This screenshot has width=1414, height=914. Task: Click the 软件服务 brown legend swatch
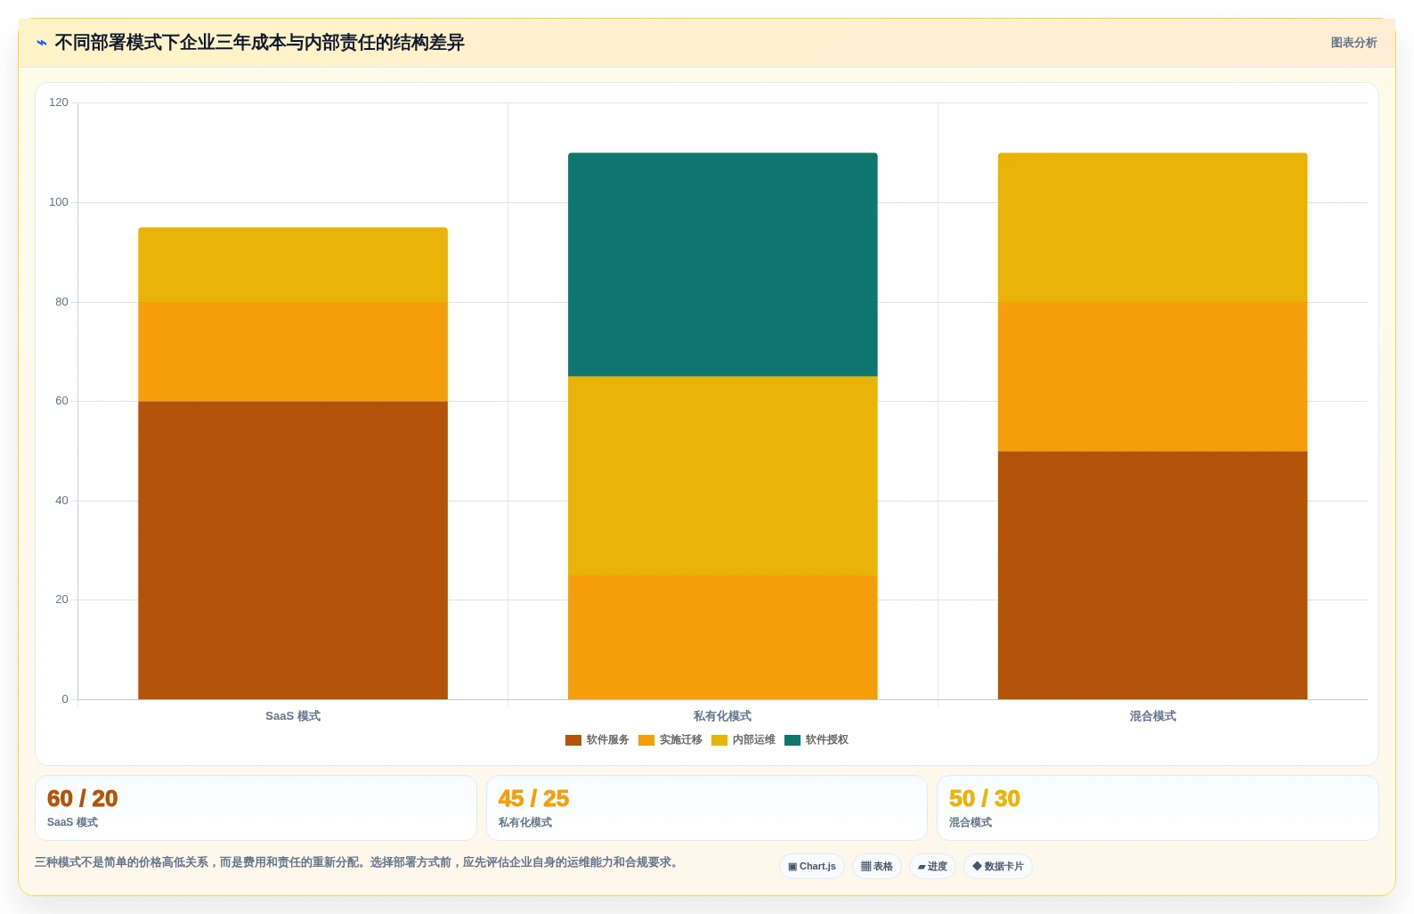click(x=573, y=740)
